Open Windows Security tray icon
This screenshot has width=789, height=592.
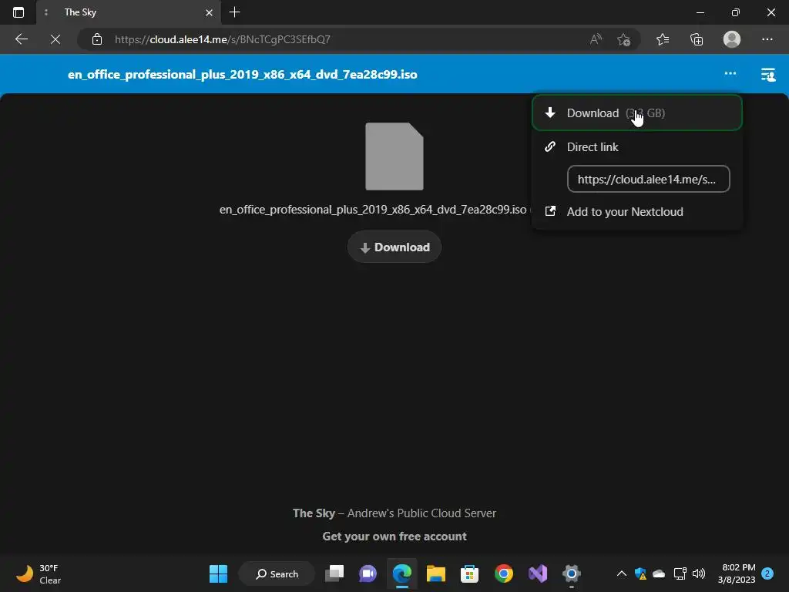point(640,573)
